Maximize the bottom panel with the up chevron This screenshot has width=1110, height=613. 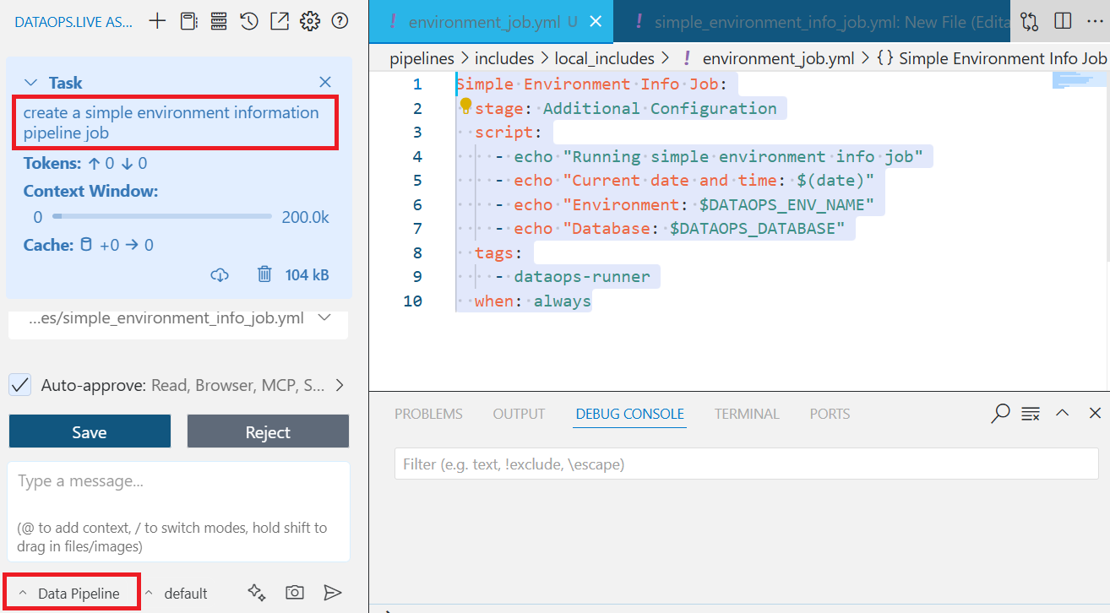point(1064,414)
